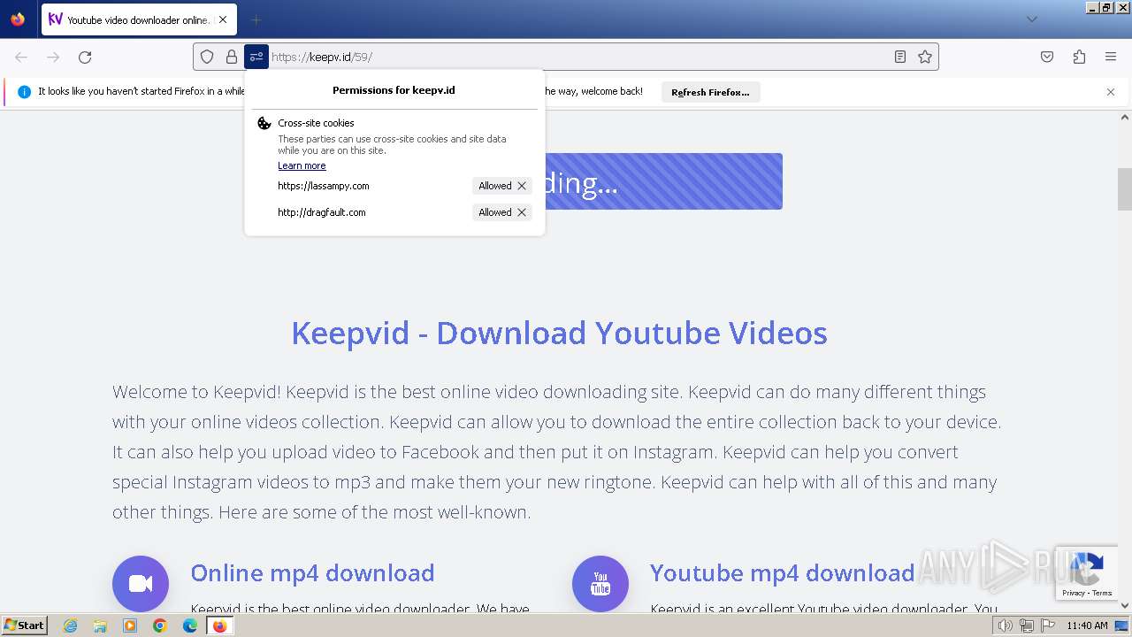
Task: Click the scrollbar up arrow
Action: (1125, 117)
